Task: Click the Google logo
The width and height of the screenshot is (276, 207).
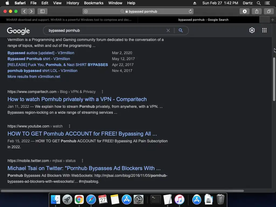Action: tap(18, 31)
